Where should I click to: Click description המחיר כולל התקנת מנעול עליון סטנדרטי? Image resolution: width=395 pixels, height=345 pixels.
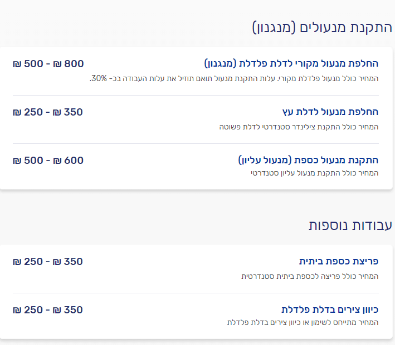(x=315, y=173)
